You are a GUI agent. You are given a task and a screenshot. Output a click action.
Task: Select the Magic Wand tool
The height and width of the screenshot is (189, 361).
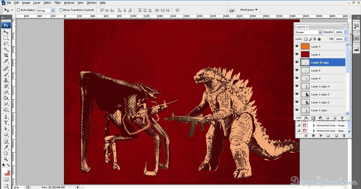click(x=6, y=50)
